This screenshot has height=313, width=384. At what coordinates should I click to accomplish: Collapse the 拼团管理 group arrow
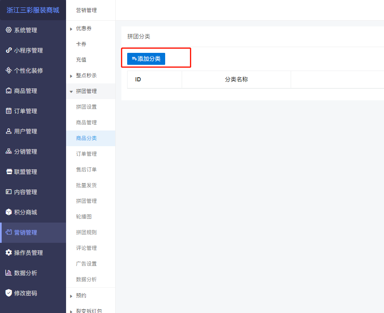pos(71,92)
